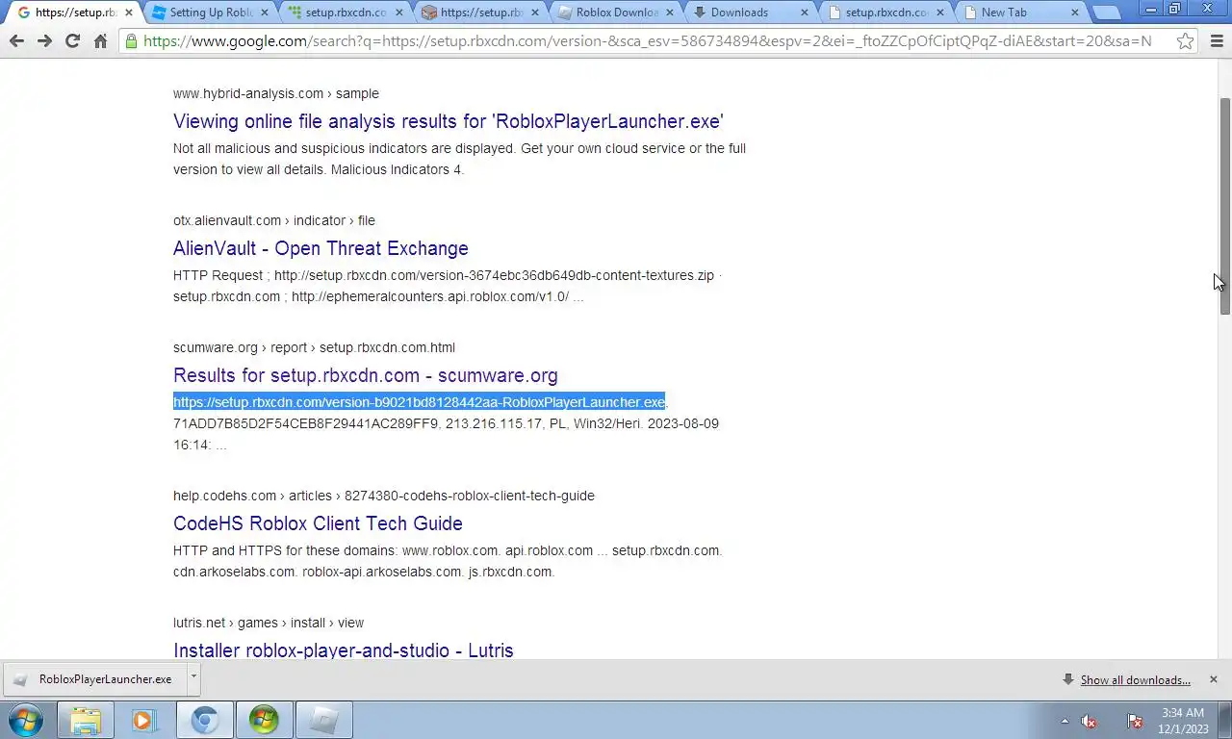Open Windows Media Player from the taskbar
Image resolution: width=1232 pixels, height=739 pixels.
pyautogui.click(x=144, y=720)
